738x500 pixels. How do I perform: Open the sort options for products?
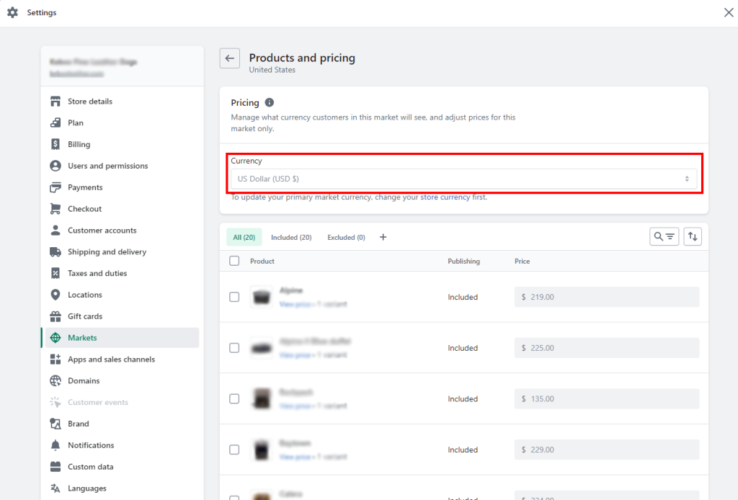tap(692, 236)
